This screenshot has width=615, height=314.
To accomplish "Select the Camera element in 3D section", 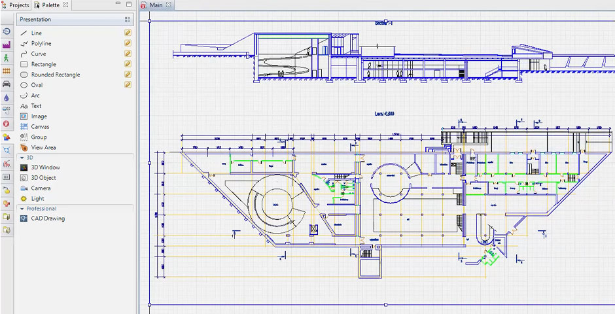I will (x=41, y=188).
